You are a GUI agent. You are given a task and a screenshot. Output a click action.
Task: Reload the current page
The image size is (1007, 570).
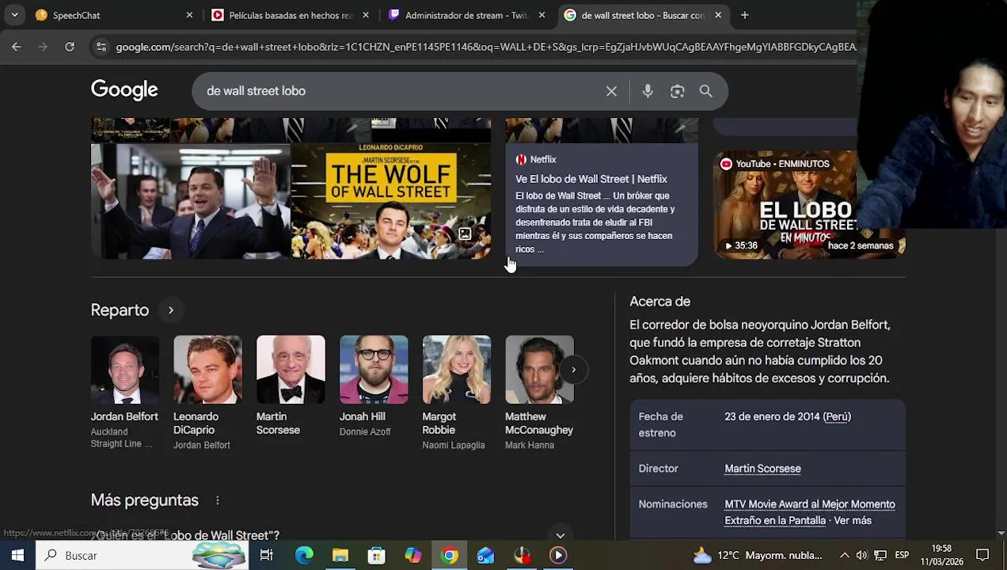click(70, 47)
